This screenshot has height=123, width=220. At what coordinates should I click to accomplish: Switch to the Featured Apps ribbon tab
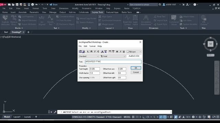click(x=112, y=12)
